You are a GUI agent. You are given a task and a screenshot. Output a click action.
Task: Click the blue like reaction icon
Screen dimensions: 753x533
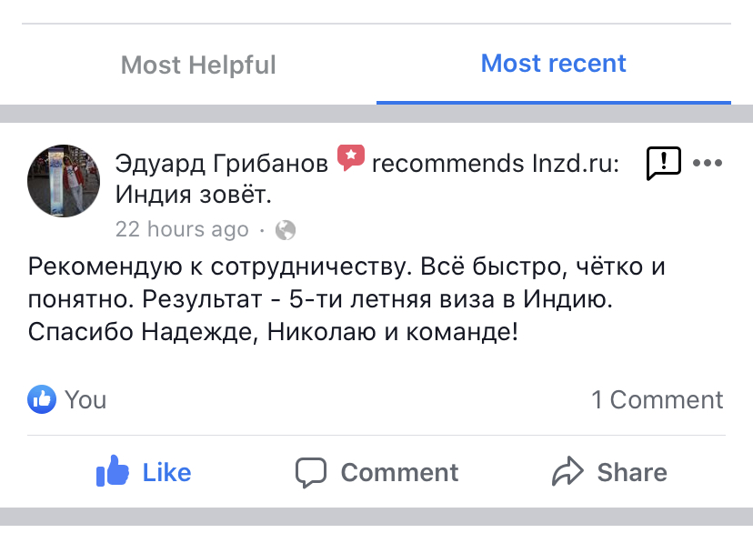point(42,399)
